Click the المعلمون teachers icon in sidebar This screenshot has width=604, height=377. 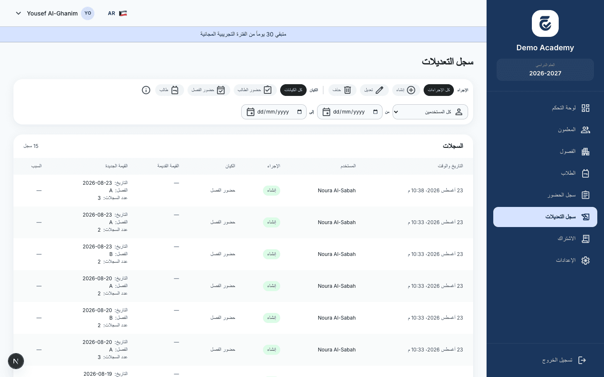(x=586, y=130)
